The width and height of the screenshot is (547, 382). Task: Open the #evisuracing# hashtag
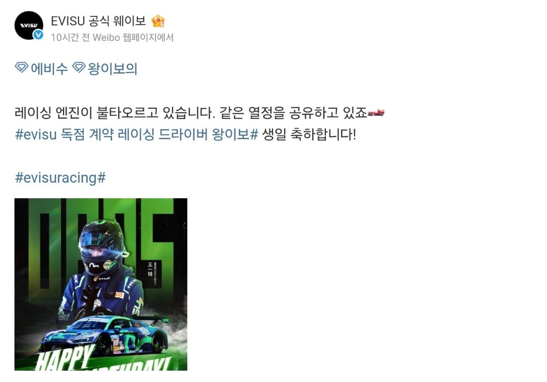[x=60, y=177]
